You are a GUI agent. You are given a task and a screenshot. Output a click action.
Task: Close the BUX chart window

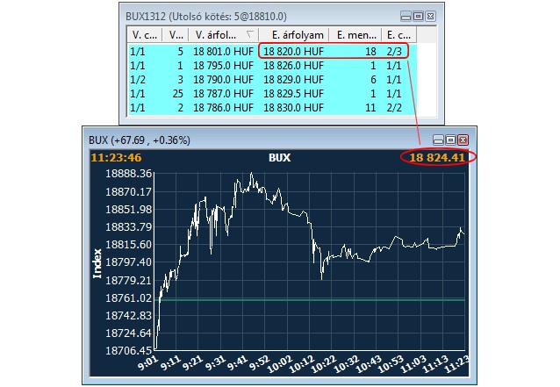[x=463, y=140]
